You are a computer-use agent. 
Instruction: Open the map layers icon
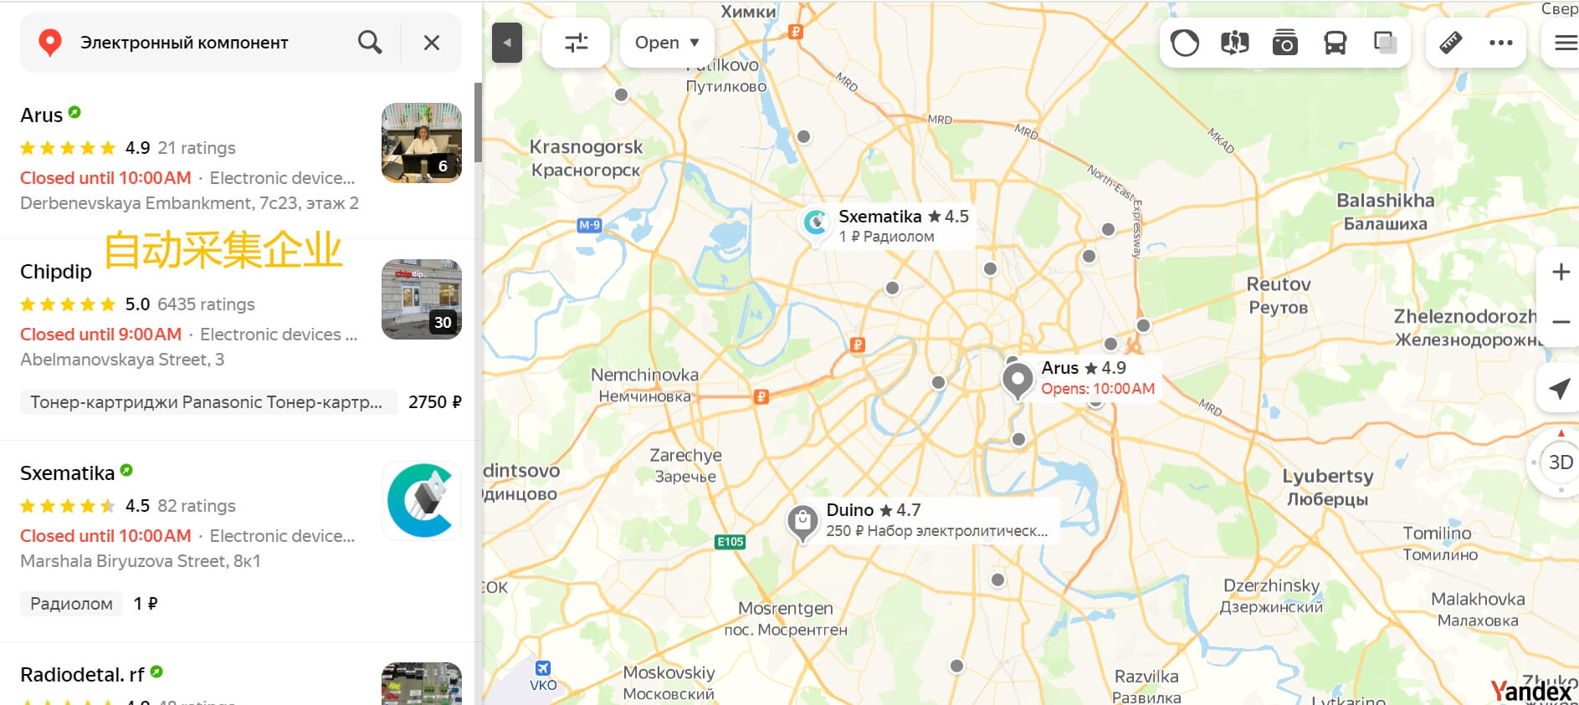pos(1386,43)
